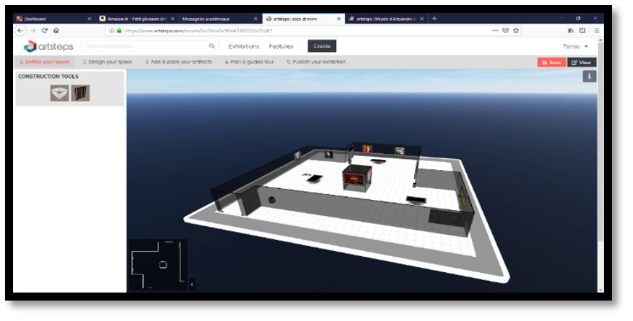Open the Firefox hamburger menu
This screenshot has width=633, height=321.
click(x=597, y=31)
